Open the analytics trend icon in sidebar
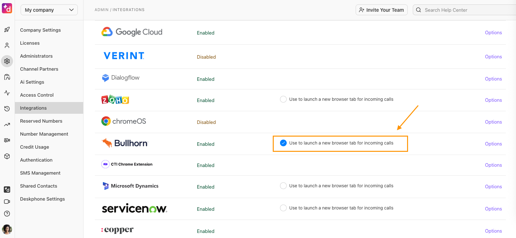 coord(7,125)
